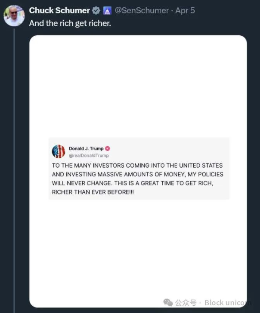Click the vertical thread line below the avatar

coord(14,172)
